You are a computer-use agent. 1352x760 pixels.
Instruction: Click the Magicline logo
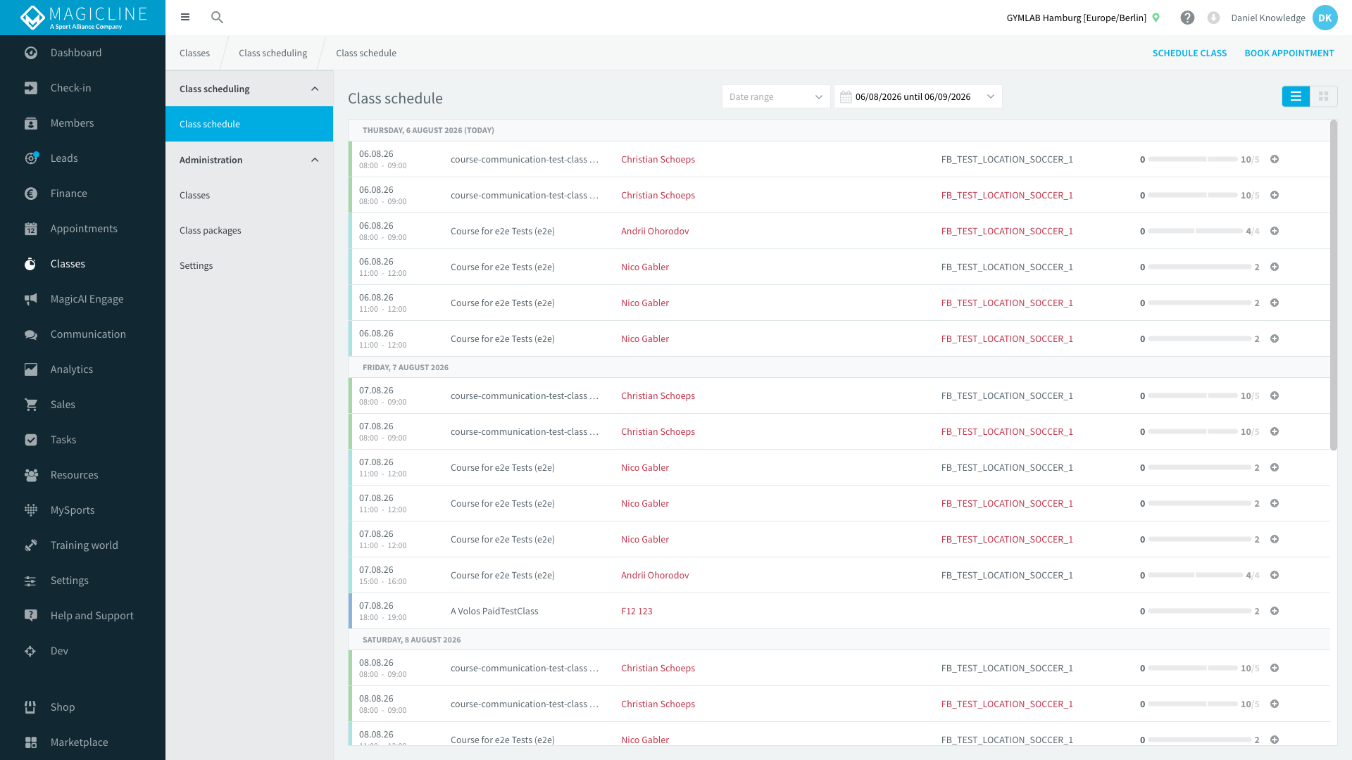click(83, 18)
